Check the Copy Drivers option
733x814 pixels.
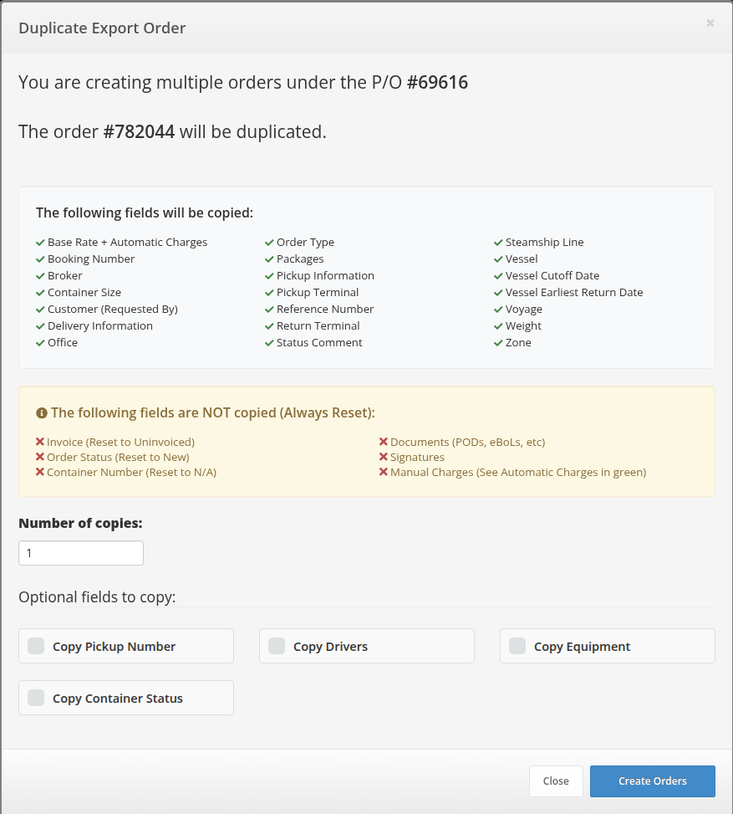276,645
